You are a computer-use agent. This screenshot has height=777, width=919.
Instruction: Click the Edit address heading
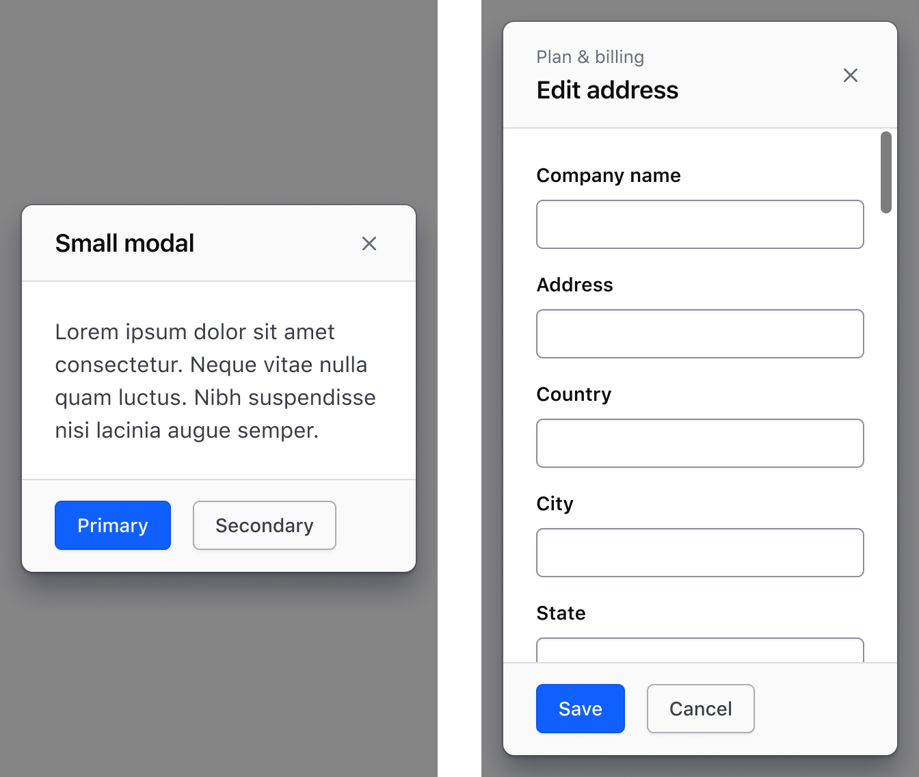607,90
